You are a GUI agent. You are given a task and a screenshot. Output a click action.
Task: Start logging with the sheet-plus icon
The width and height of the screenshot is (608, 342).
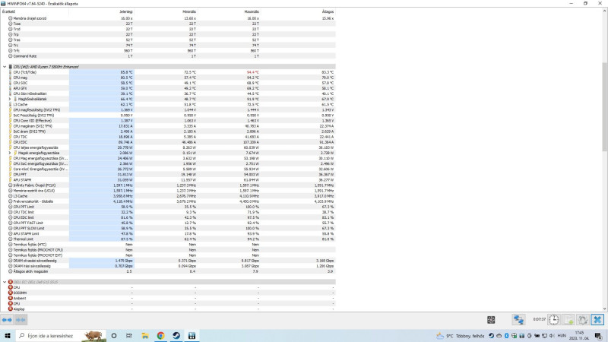[568, 320]
